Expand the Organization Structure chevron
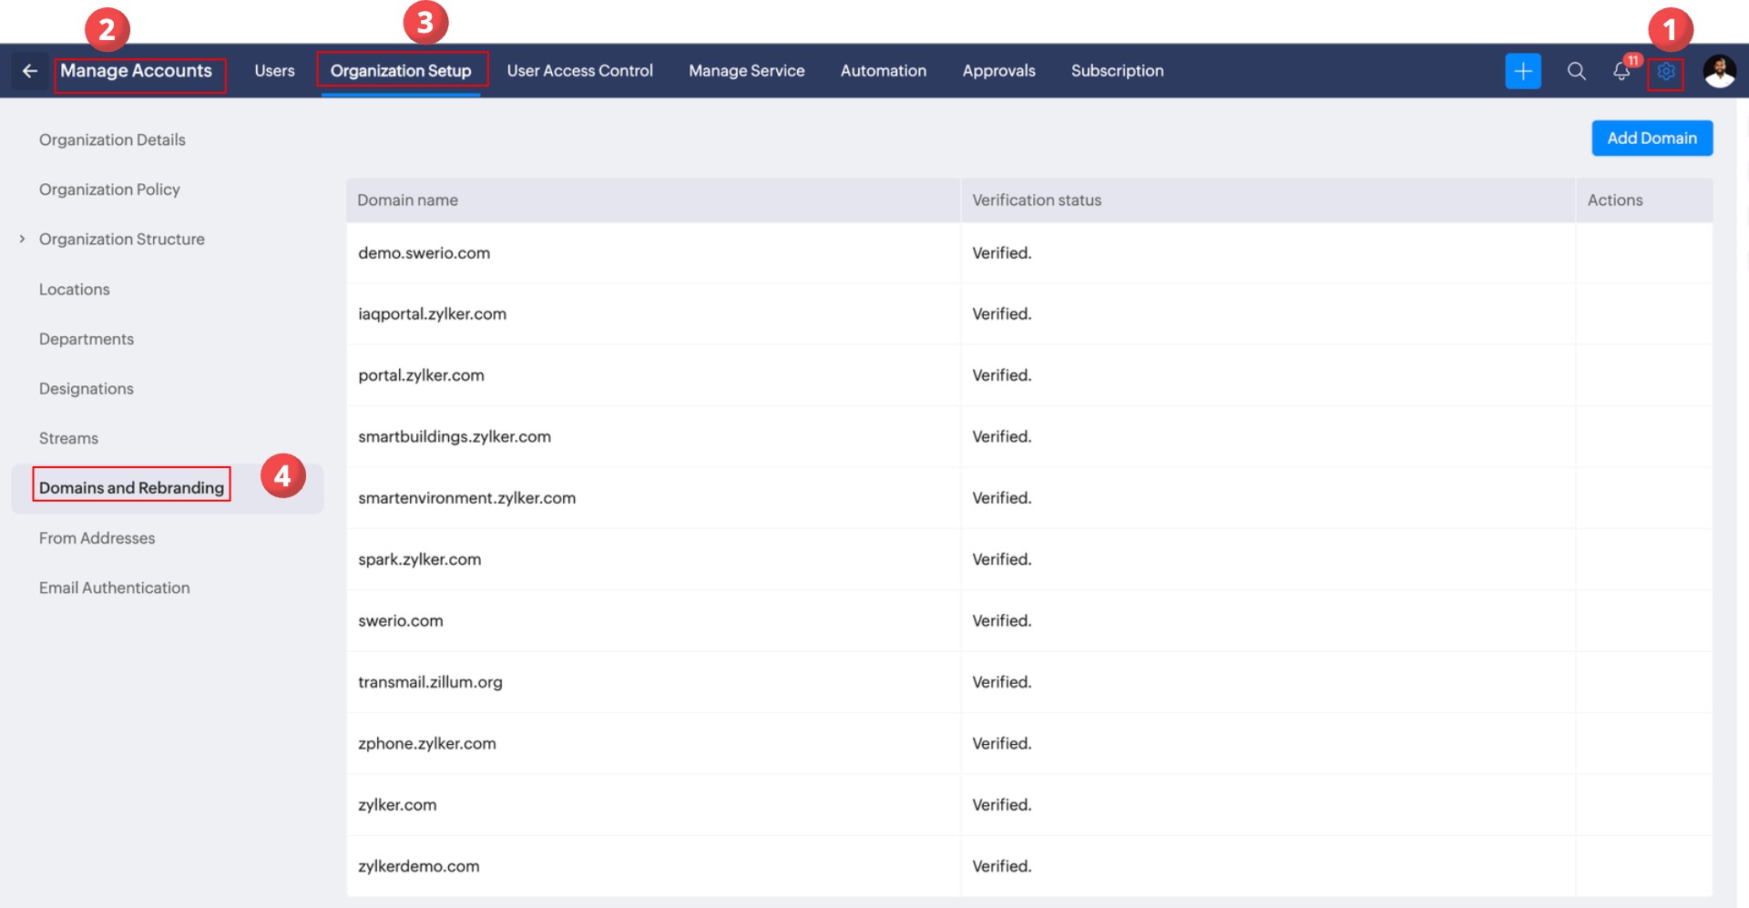1749x908 pixels. [x=22, y=239]
